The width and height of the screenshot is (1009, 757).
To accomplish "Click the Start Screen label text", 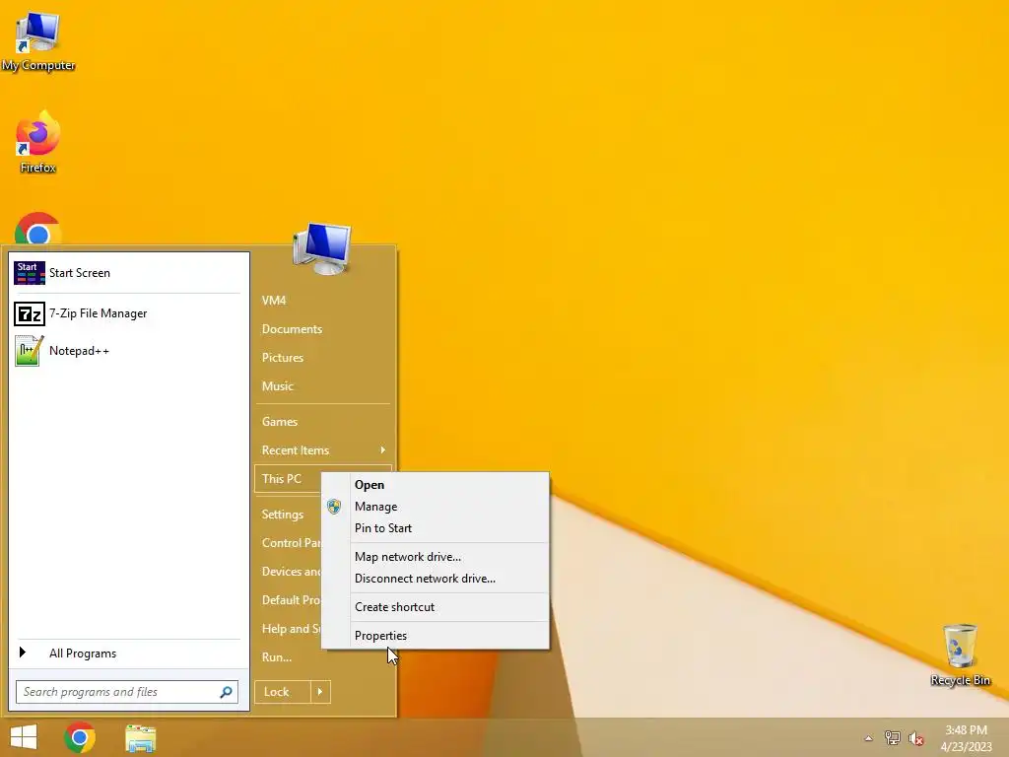I will [80, 273].
